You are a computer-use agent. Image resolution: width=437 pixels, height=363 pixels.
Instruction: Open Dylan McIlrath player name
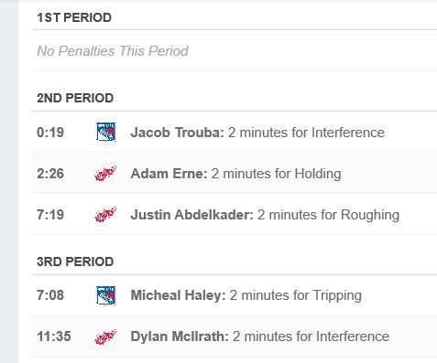(x=180, y=336)
